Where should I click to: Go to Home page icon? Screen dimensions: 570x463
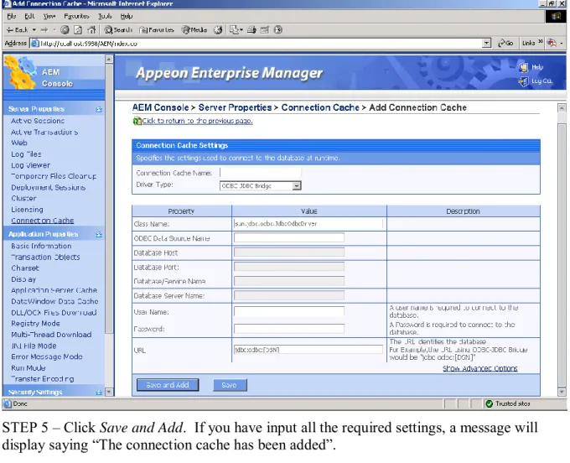tap(91, 30)
